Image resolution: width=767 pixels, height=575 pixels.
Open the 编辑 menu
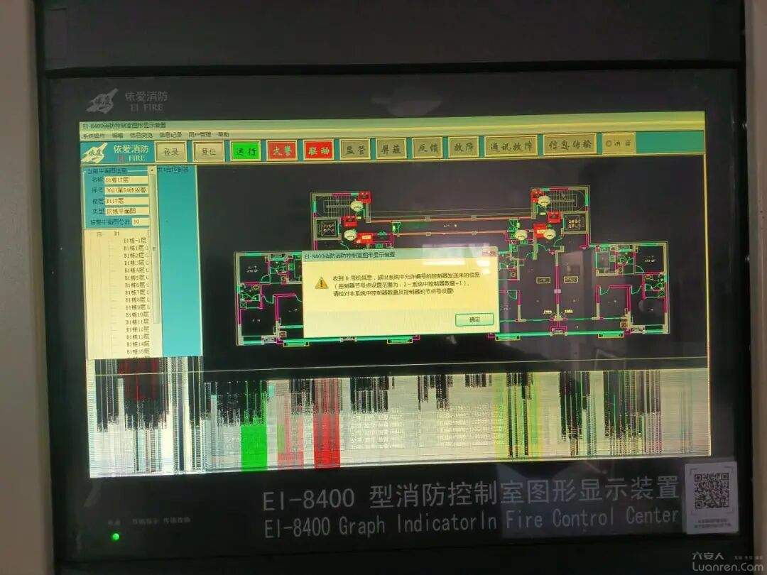117,136
